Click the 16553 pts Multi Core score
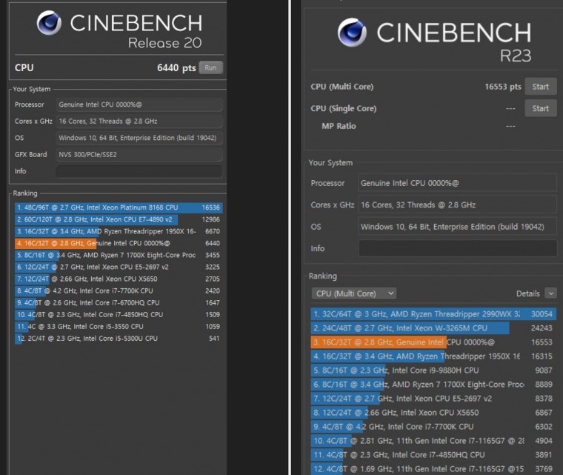 [503, 87]
